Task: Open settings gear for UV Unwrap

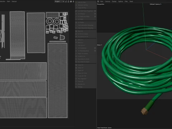Action: click(x=95, y=14)
